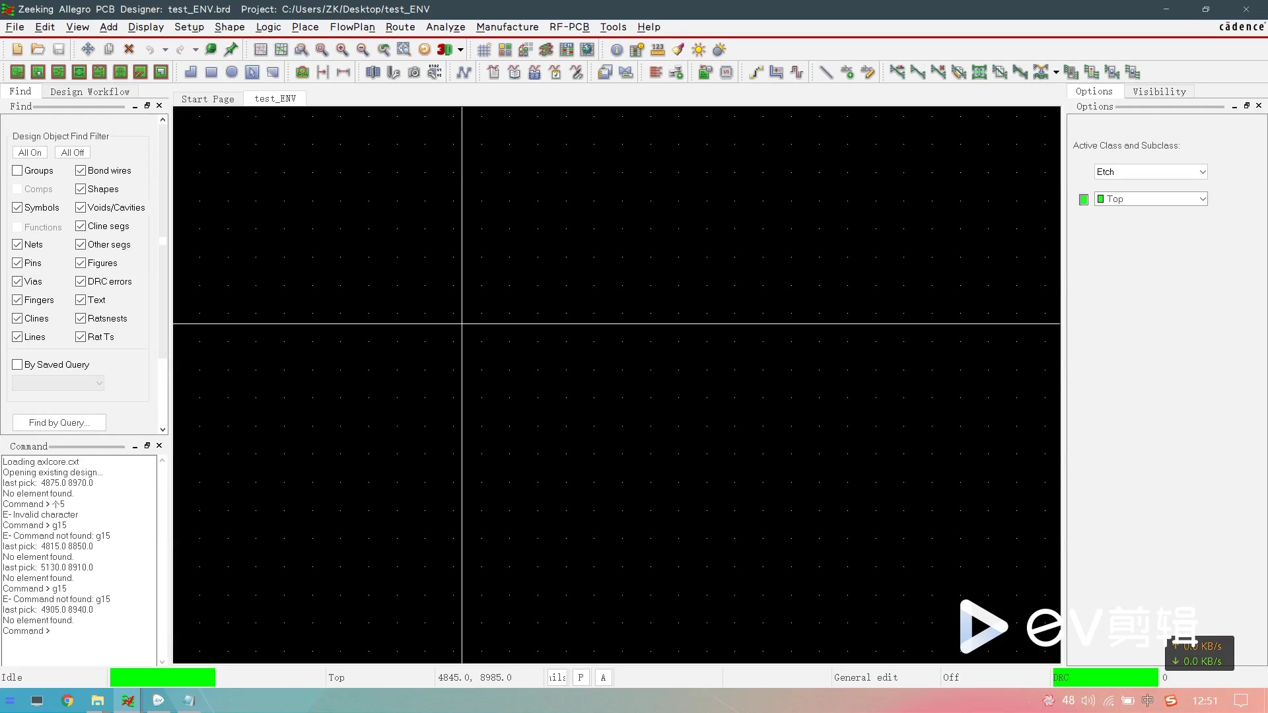The image size is (1268, 713).
Task: Select the Start Page tab
Action: 207,98
